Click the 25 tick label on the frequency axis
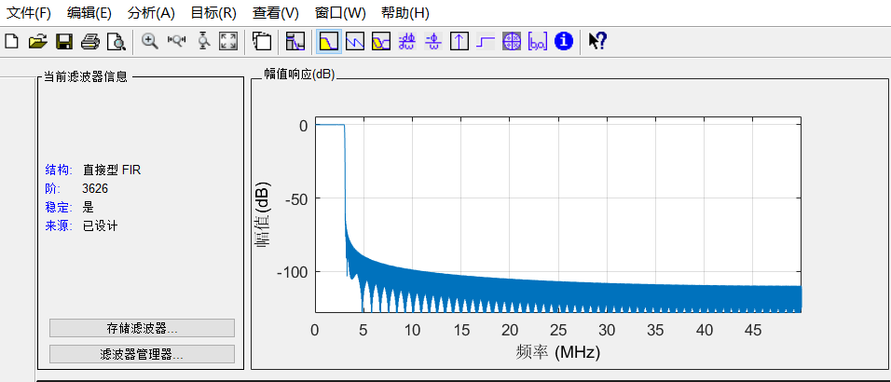891x382 pixels. tap(558, 330)
